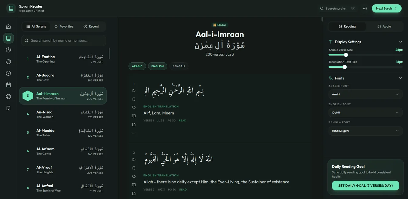The height and width of the screenshot is (199, 408).
Task: Switch to the All Surahs tab
Action: [x=36, y=26]
